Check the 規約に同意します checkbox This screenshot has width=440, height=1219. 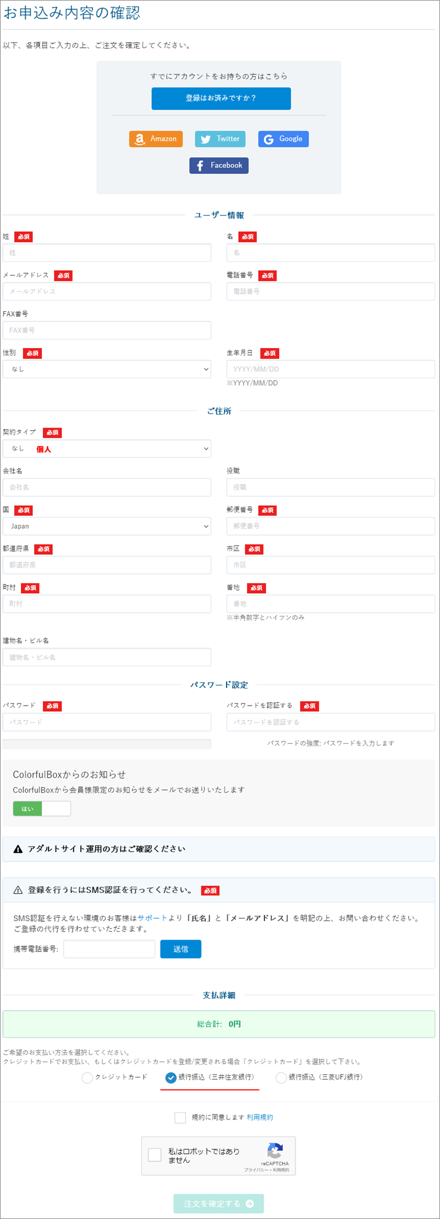point(180,1117)
